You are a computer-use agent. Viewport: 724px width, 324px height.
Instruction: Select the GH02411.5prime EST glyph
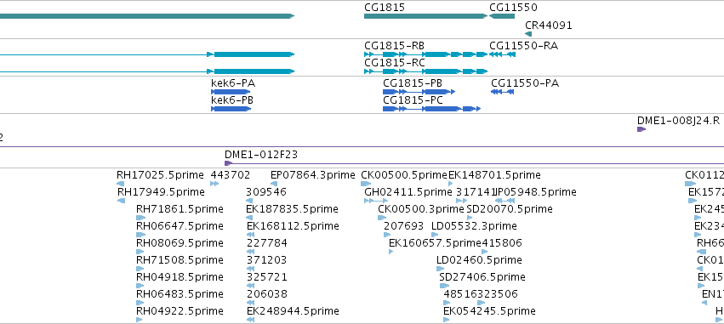pyautogui.click(x=376, y=201)
